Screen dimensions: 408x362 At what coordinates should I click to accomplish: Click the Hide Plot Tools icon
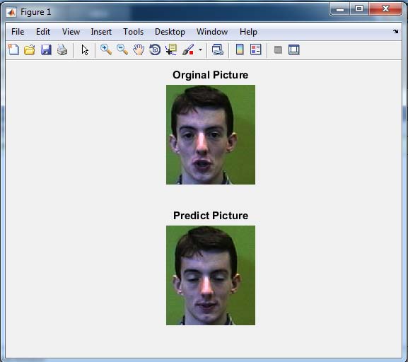[x=278, y=49]
